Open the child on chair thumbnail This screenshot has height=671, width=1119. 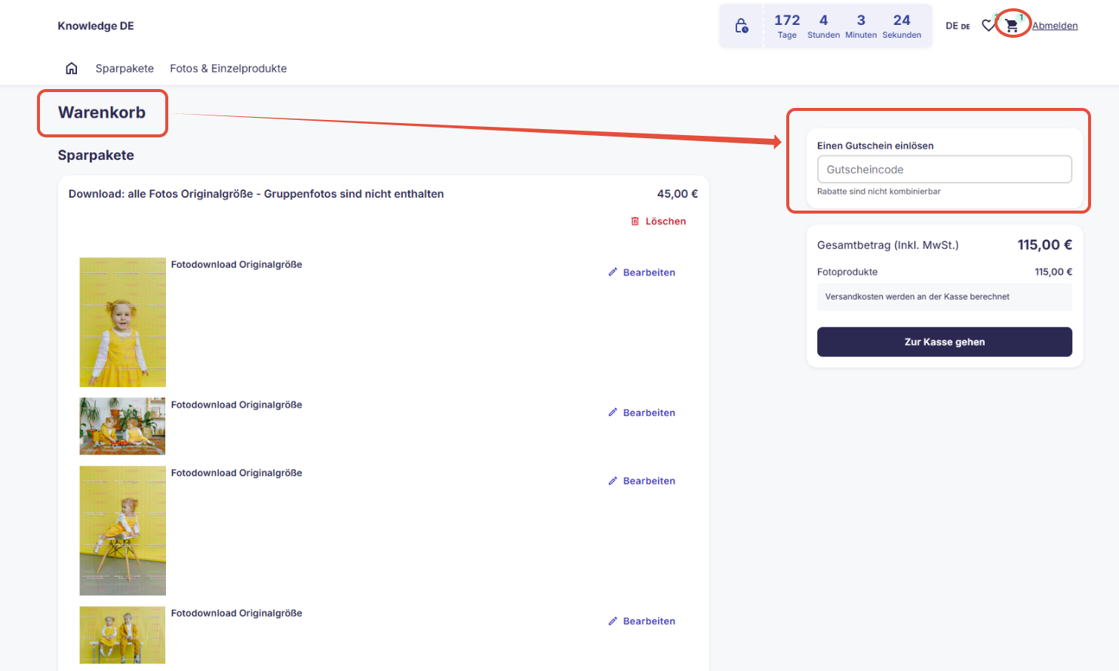tap(123, 531)
